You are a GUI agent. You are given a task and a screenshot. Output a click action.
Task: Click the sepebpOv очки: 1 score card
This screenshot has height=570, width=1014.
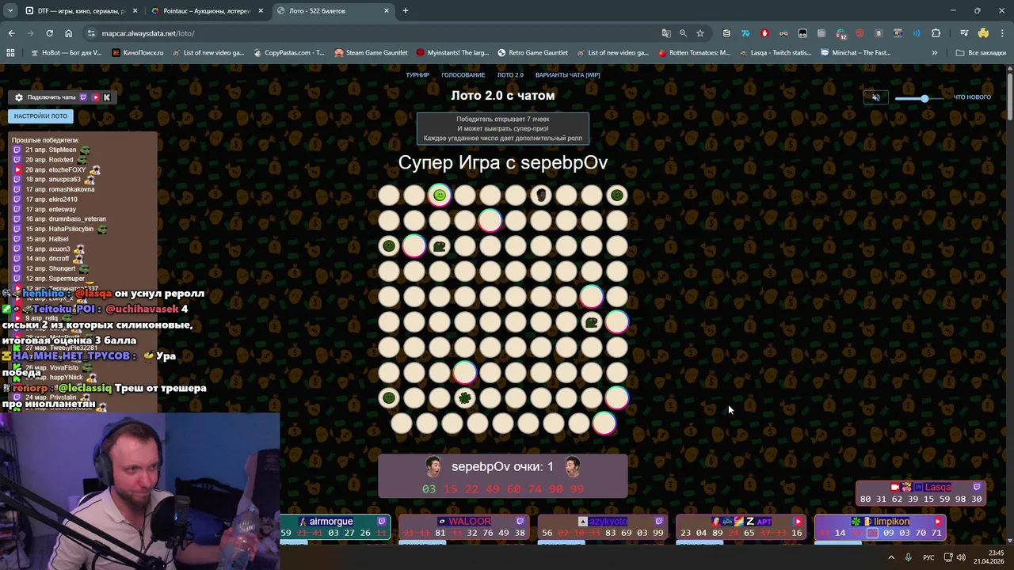502,475
